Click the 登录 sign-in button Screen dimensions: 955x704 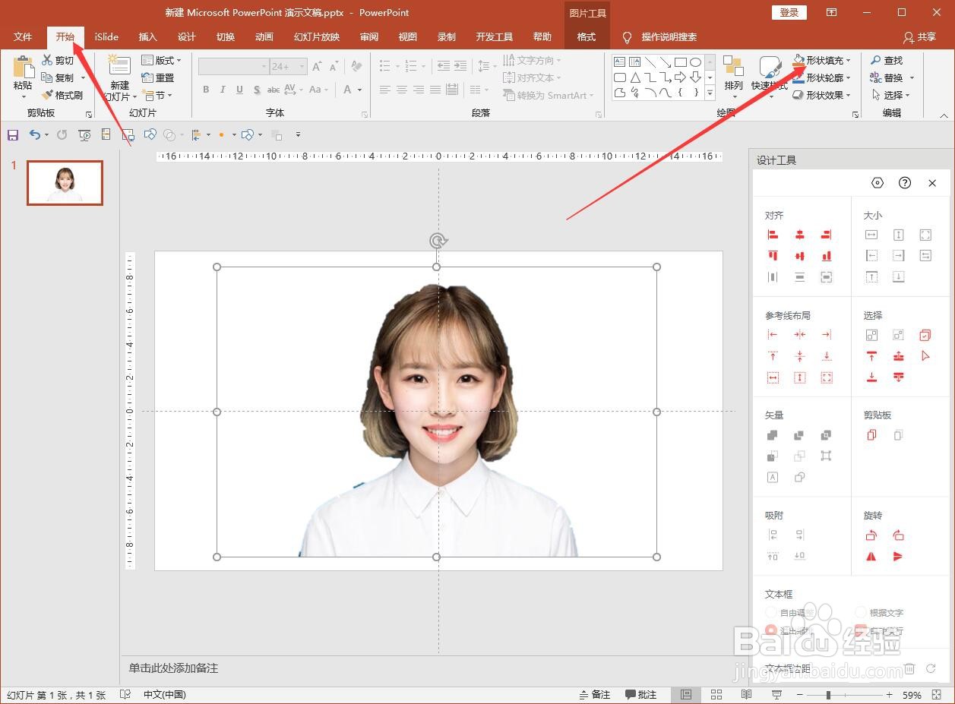pos(789,12)
